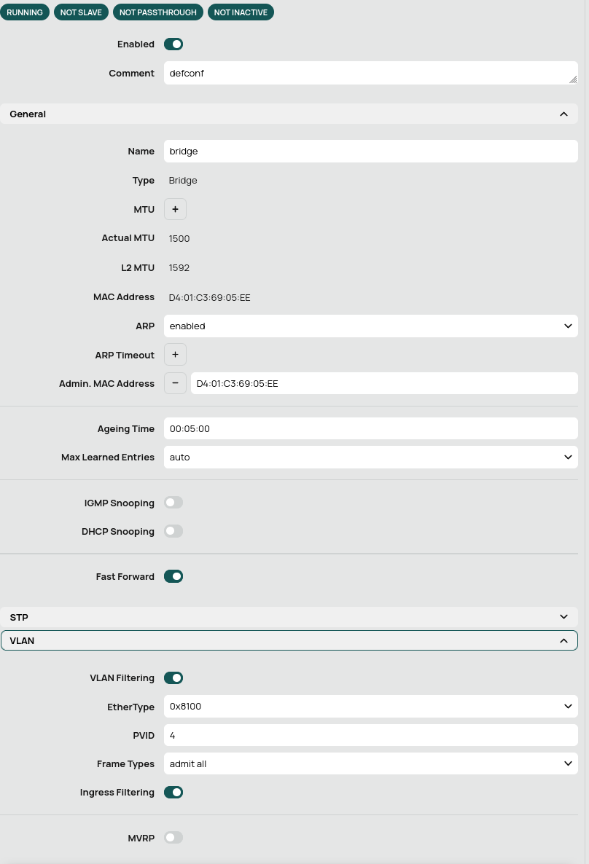Screen dimensions: 589x864
Task: Click the plus icon next to MTU
Action: tap(175, 210)
